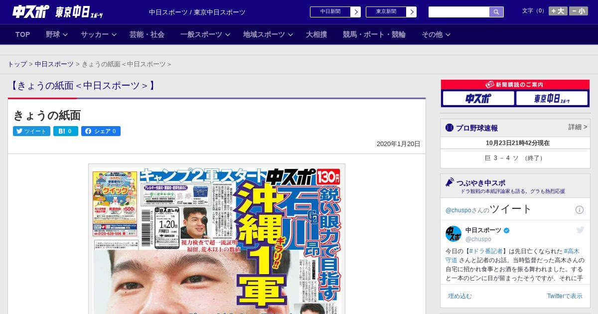
Task: Select the 芸能・社会 menu item
Action: 147,34
